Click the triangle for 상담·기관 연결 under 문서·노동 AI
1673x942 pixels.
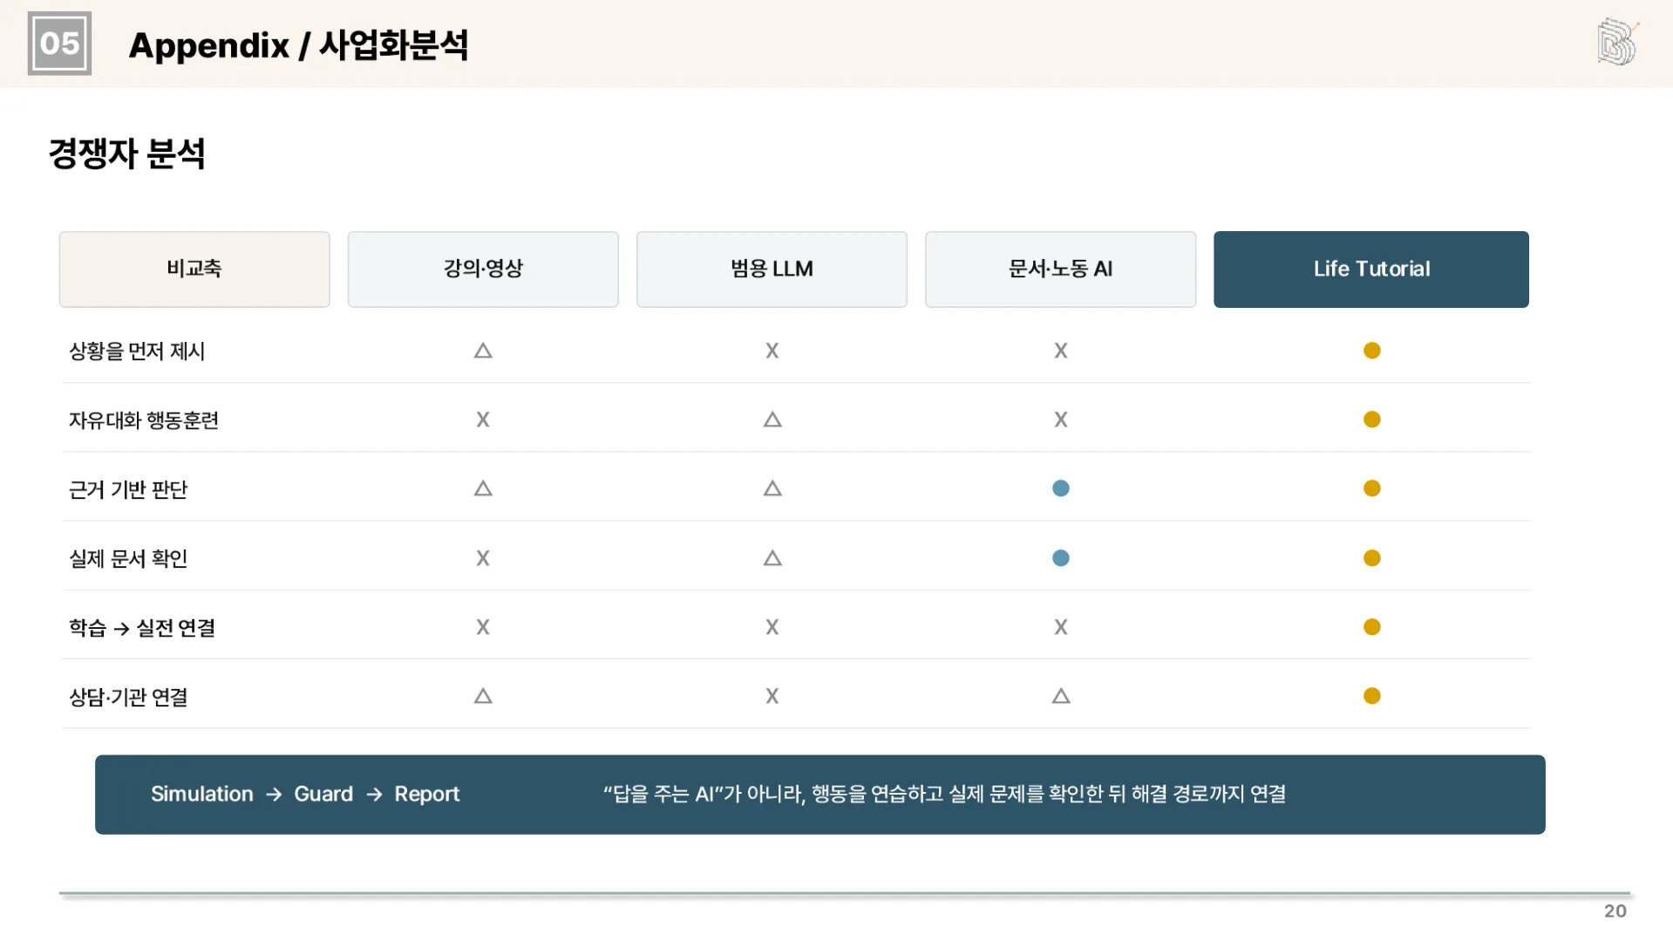pyautogui.click(x=1061, y=696)
